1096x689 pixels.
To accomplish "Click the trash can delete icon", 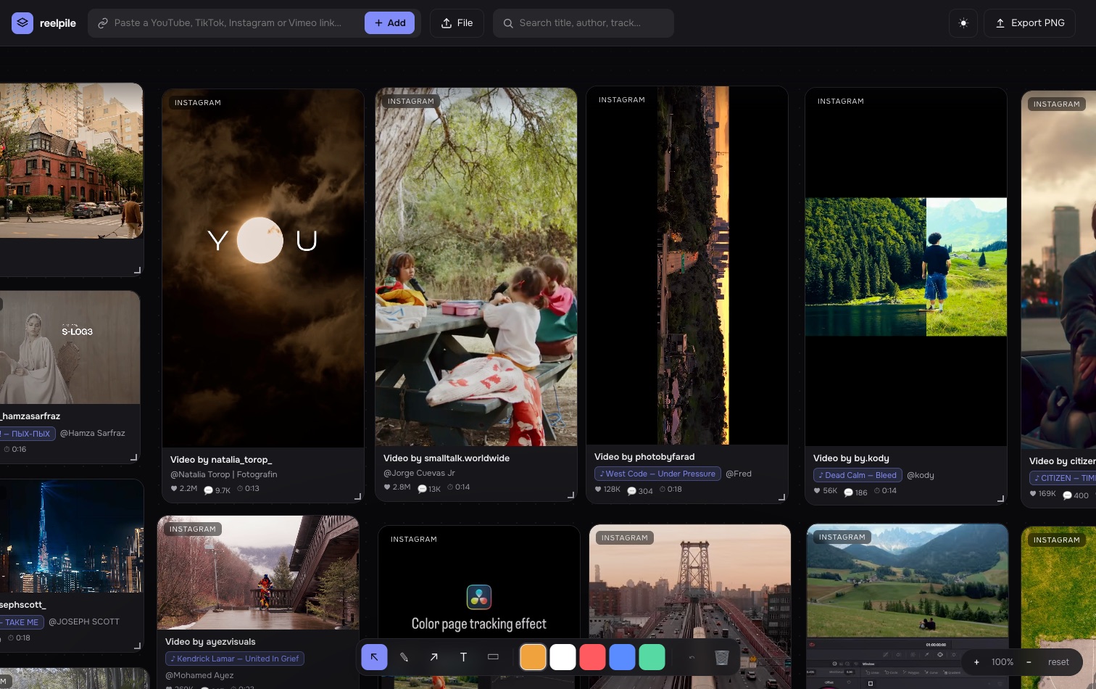I will pos(721,657).
